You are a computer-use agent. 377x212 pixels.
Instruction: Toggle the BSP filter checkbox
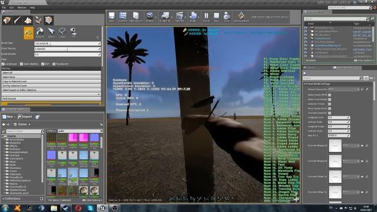(x=42, y=64)
